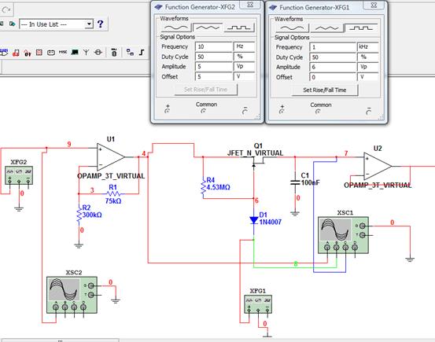Select sine waveform in XFG2 generator
The image size is (435, 342).
pos(176,28)
